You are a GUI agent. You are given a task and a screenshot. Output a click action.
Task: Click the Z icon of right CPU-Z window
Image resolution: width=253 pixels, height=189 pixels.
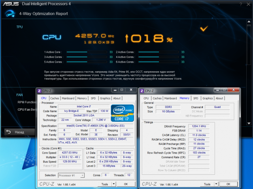click(142, 91)
